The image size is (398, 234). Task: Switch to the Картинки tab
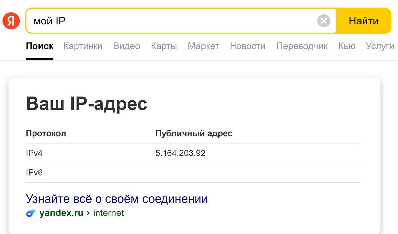click(x=83, y=46)
